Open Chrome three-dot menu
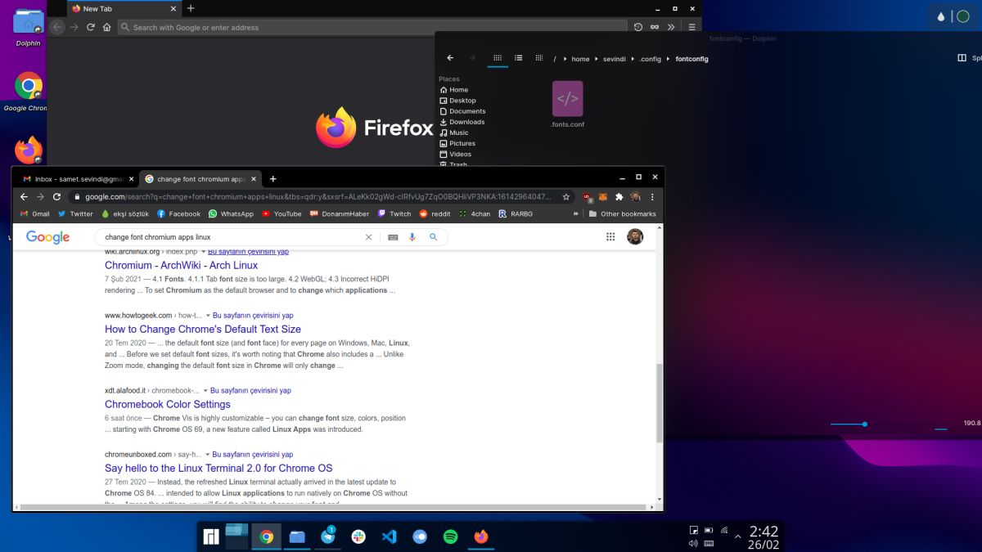 click(x=652, y=196)
